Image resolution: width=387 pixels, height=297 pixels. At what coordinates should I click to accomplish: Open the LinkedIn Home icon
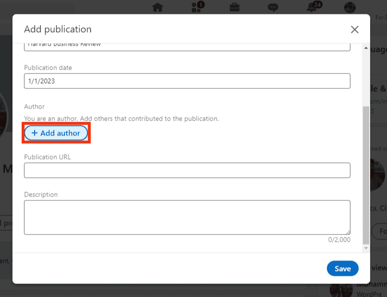click(158, 7)
